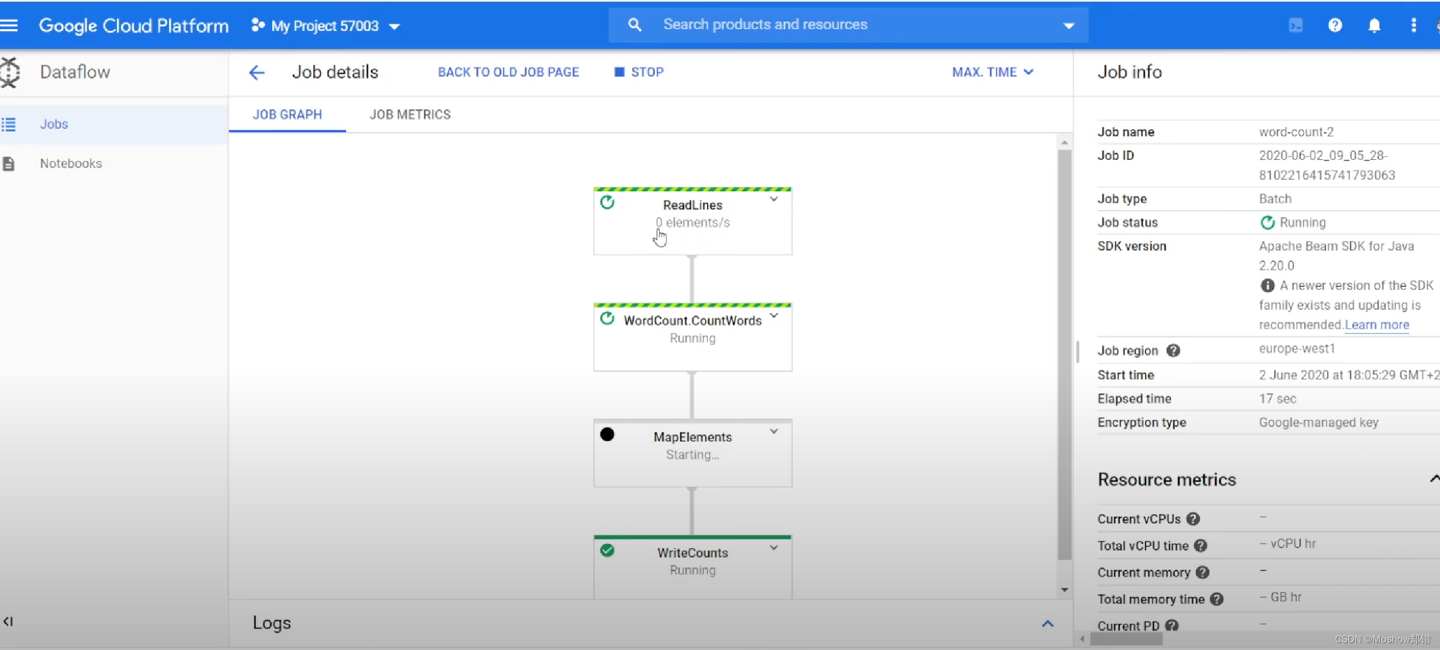Switch to the JOB METRICS tab
1440x650 pixels.
click(x=410, y=115)
